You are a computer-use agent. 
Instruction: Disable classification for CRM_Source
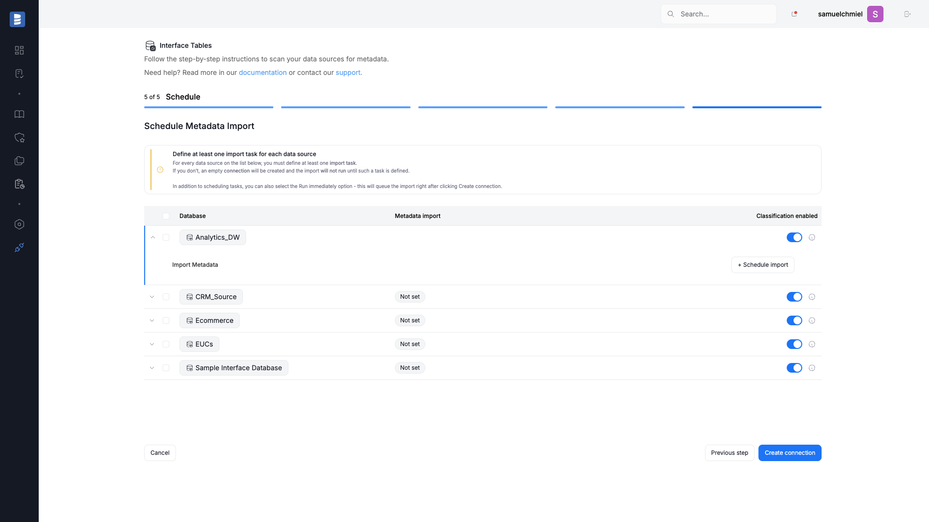(x=794, y=297)
